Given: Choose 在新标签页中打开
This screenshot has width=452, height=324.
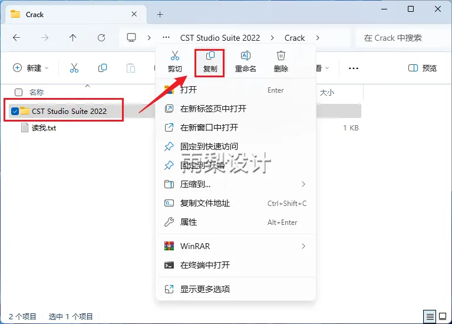Looking at the screenshot, I should coord(235,109).
